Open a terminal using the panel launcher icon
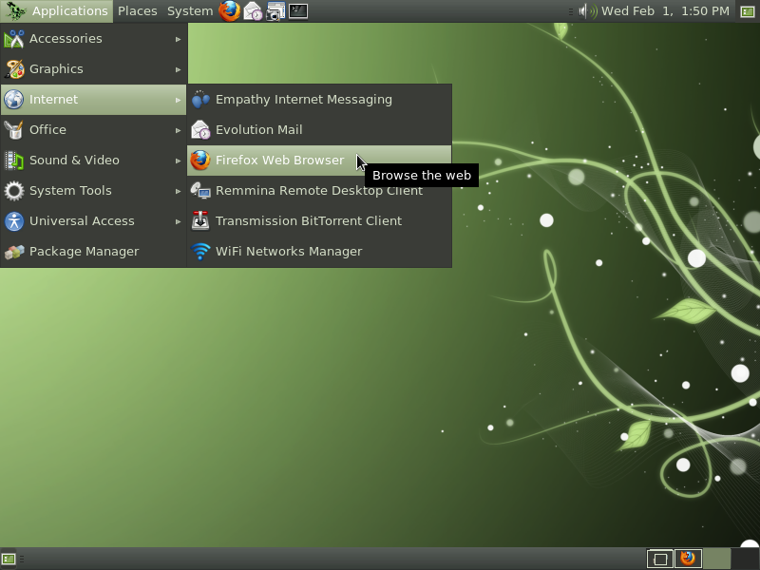This screenshot has width=760, height=570. click(297, 11)
